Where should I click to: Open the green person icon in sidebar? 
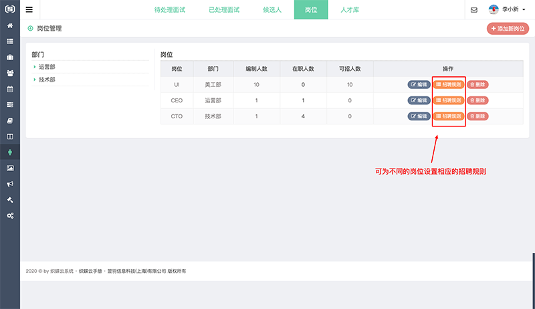click(x=10, y=152)
